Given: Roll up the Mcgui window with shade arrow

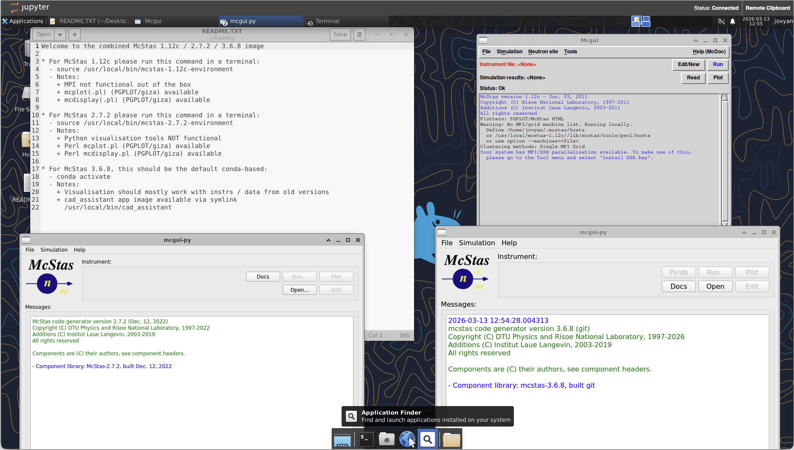Looking at the screenshot, I should tap(695, 41).
